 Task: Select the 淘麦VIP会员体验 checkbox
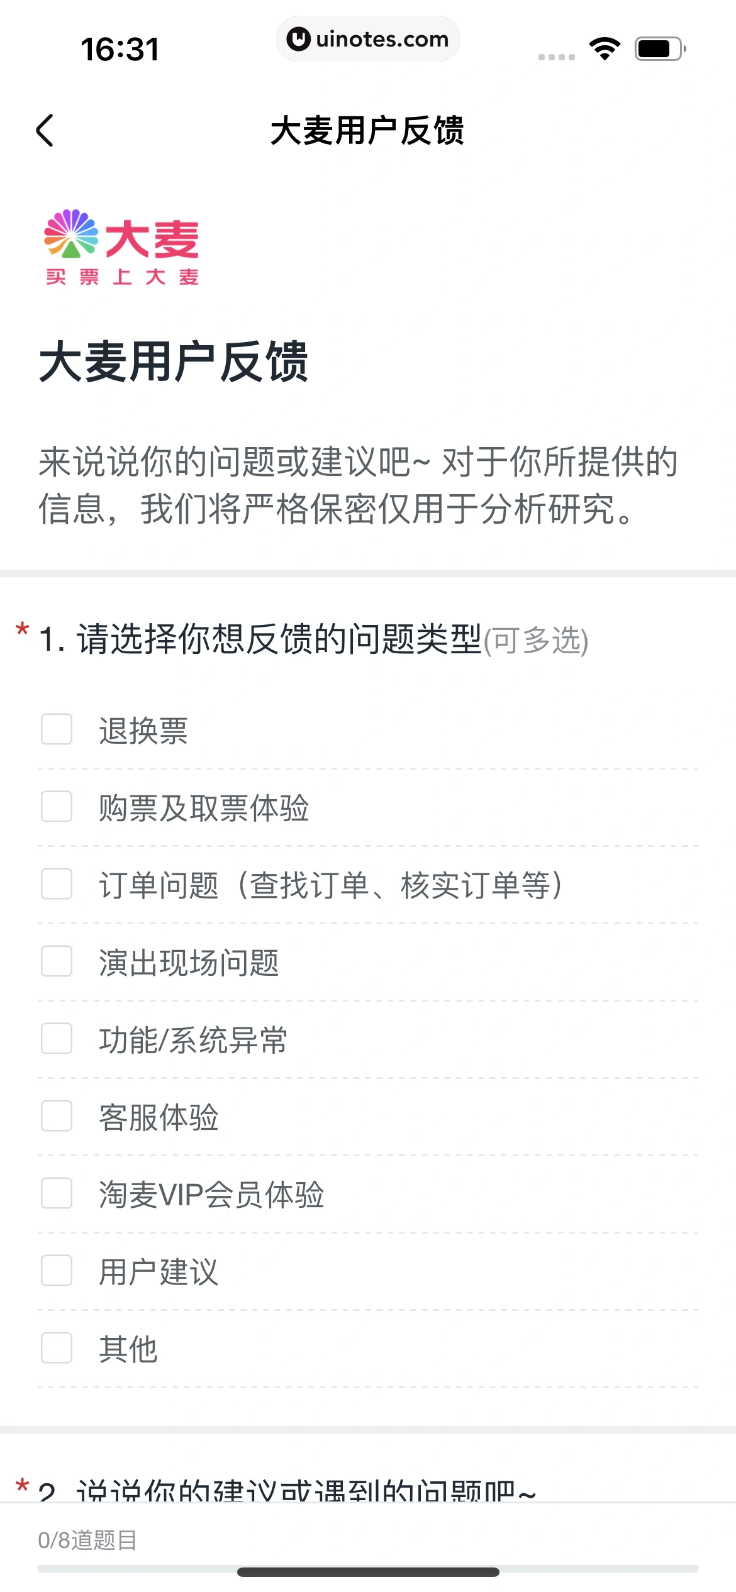57,1193
